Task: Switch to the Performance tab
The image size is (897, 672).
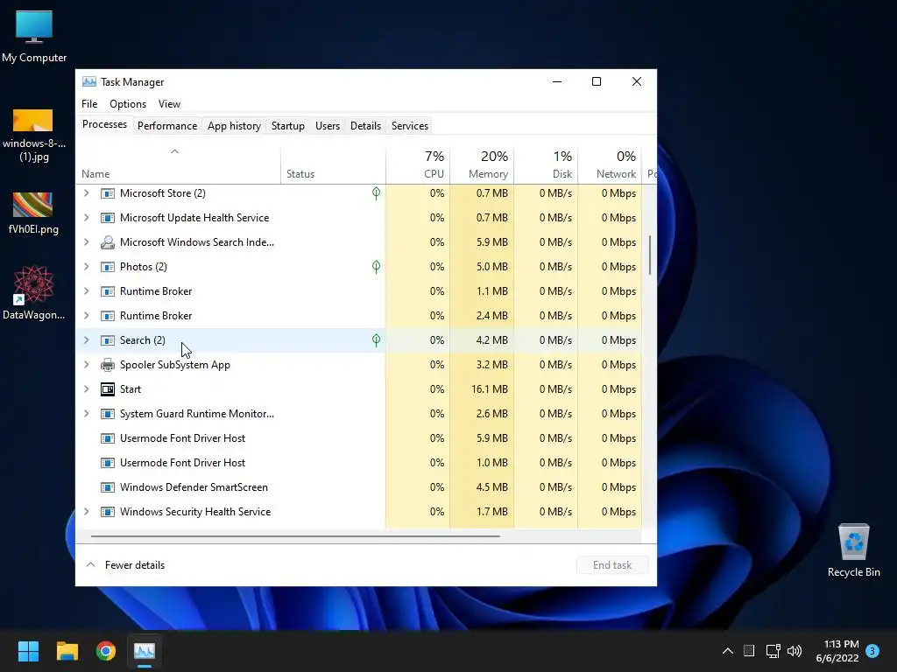Action: click(167, 126)
